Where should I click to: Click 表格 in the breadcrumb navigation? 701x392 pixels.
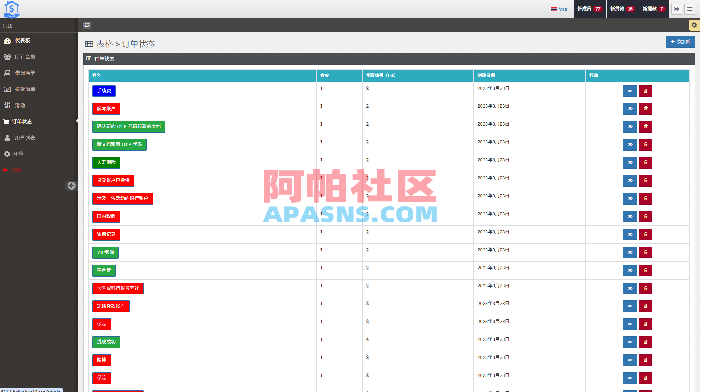104,44
